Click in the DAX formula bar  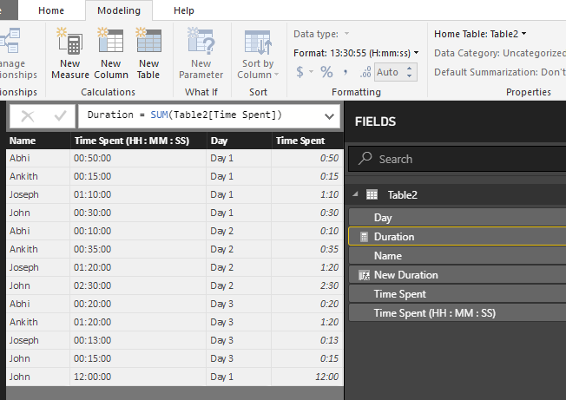click(209, 116)
